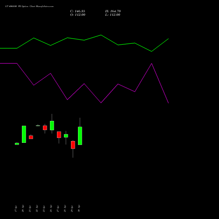
Task: Select the 30 Apr date label
Action: tap(79, 208)
